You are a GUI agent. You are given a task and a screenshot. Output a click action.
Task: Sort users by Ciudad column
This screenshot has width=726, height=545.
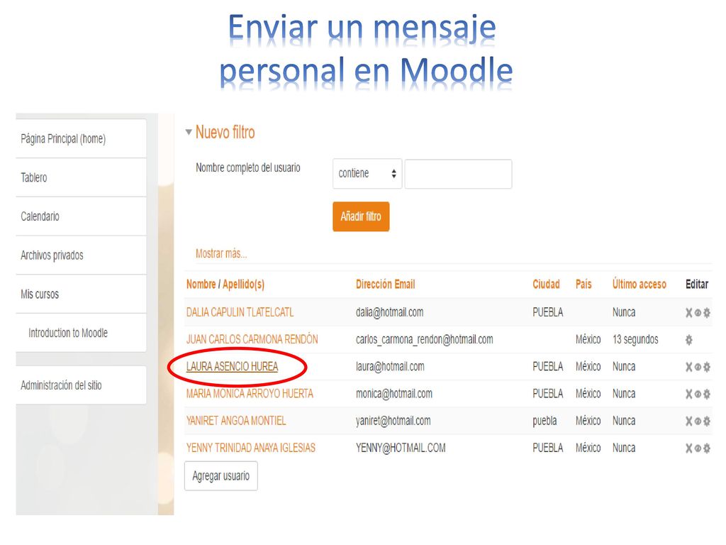point(546,284)
